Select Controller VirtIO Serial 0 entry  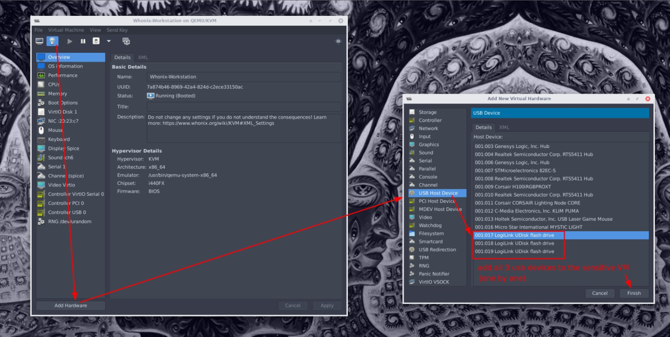pos(71,194)
